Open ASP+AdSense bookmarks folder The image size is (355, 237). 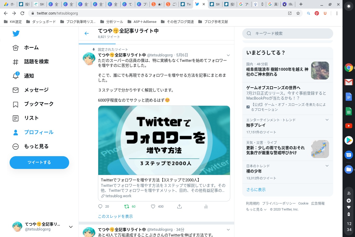tap(142, 22)
